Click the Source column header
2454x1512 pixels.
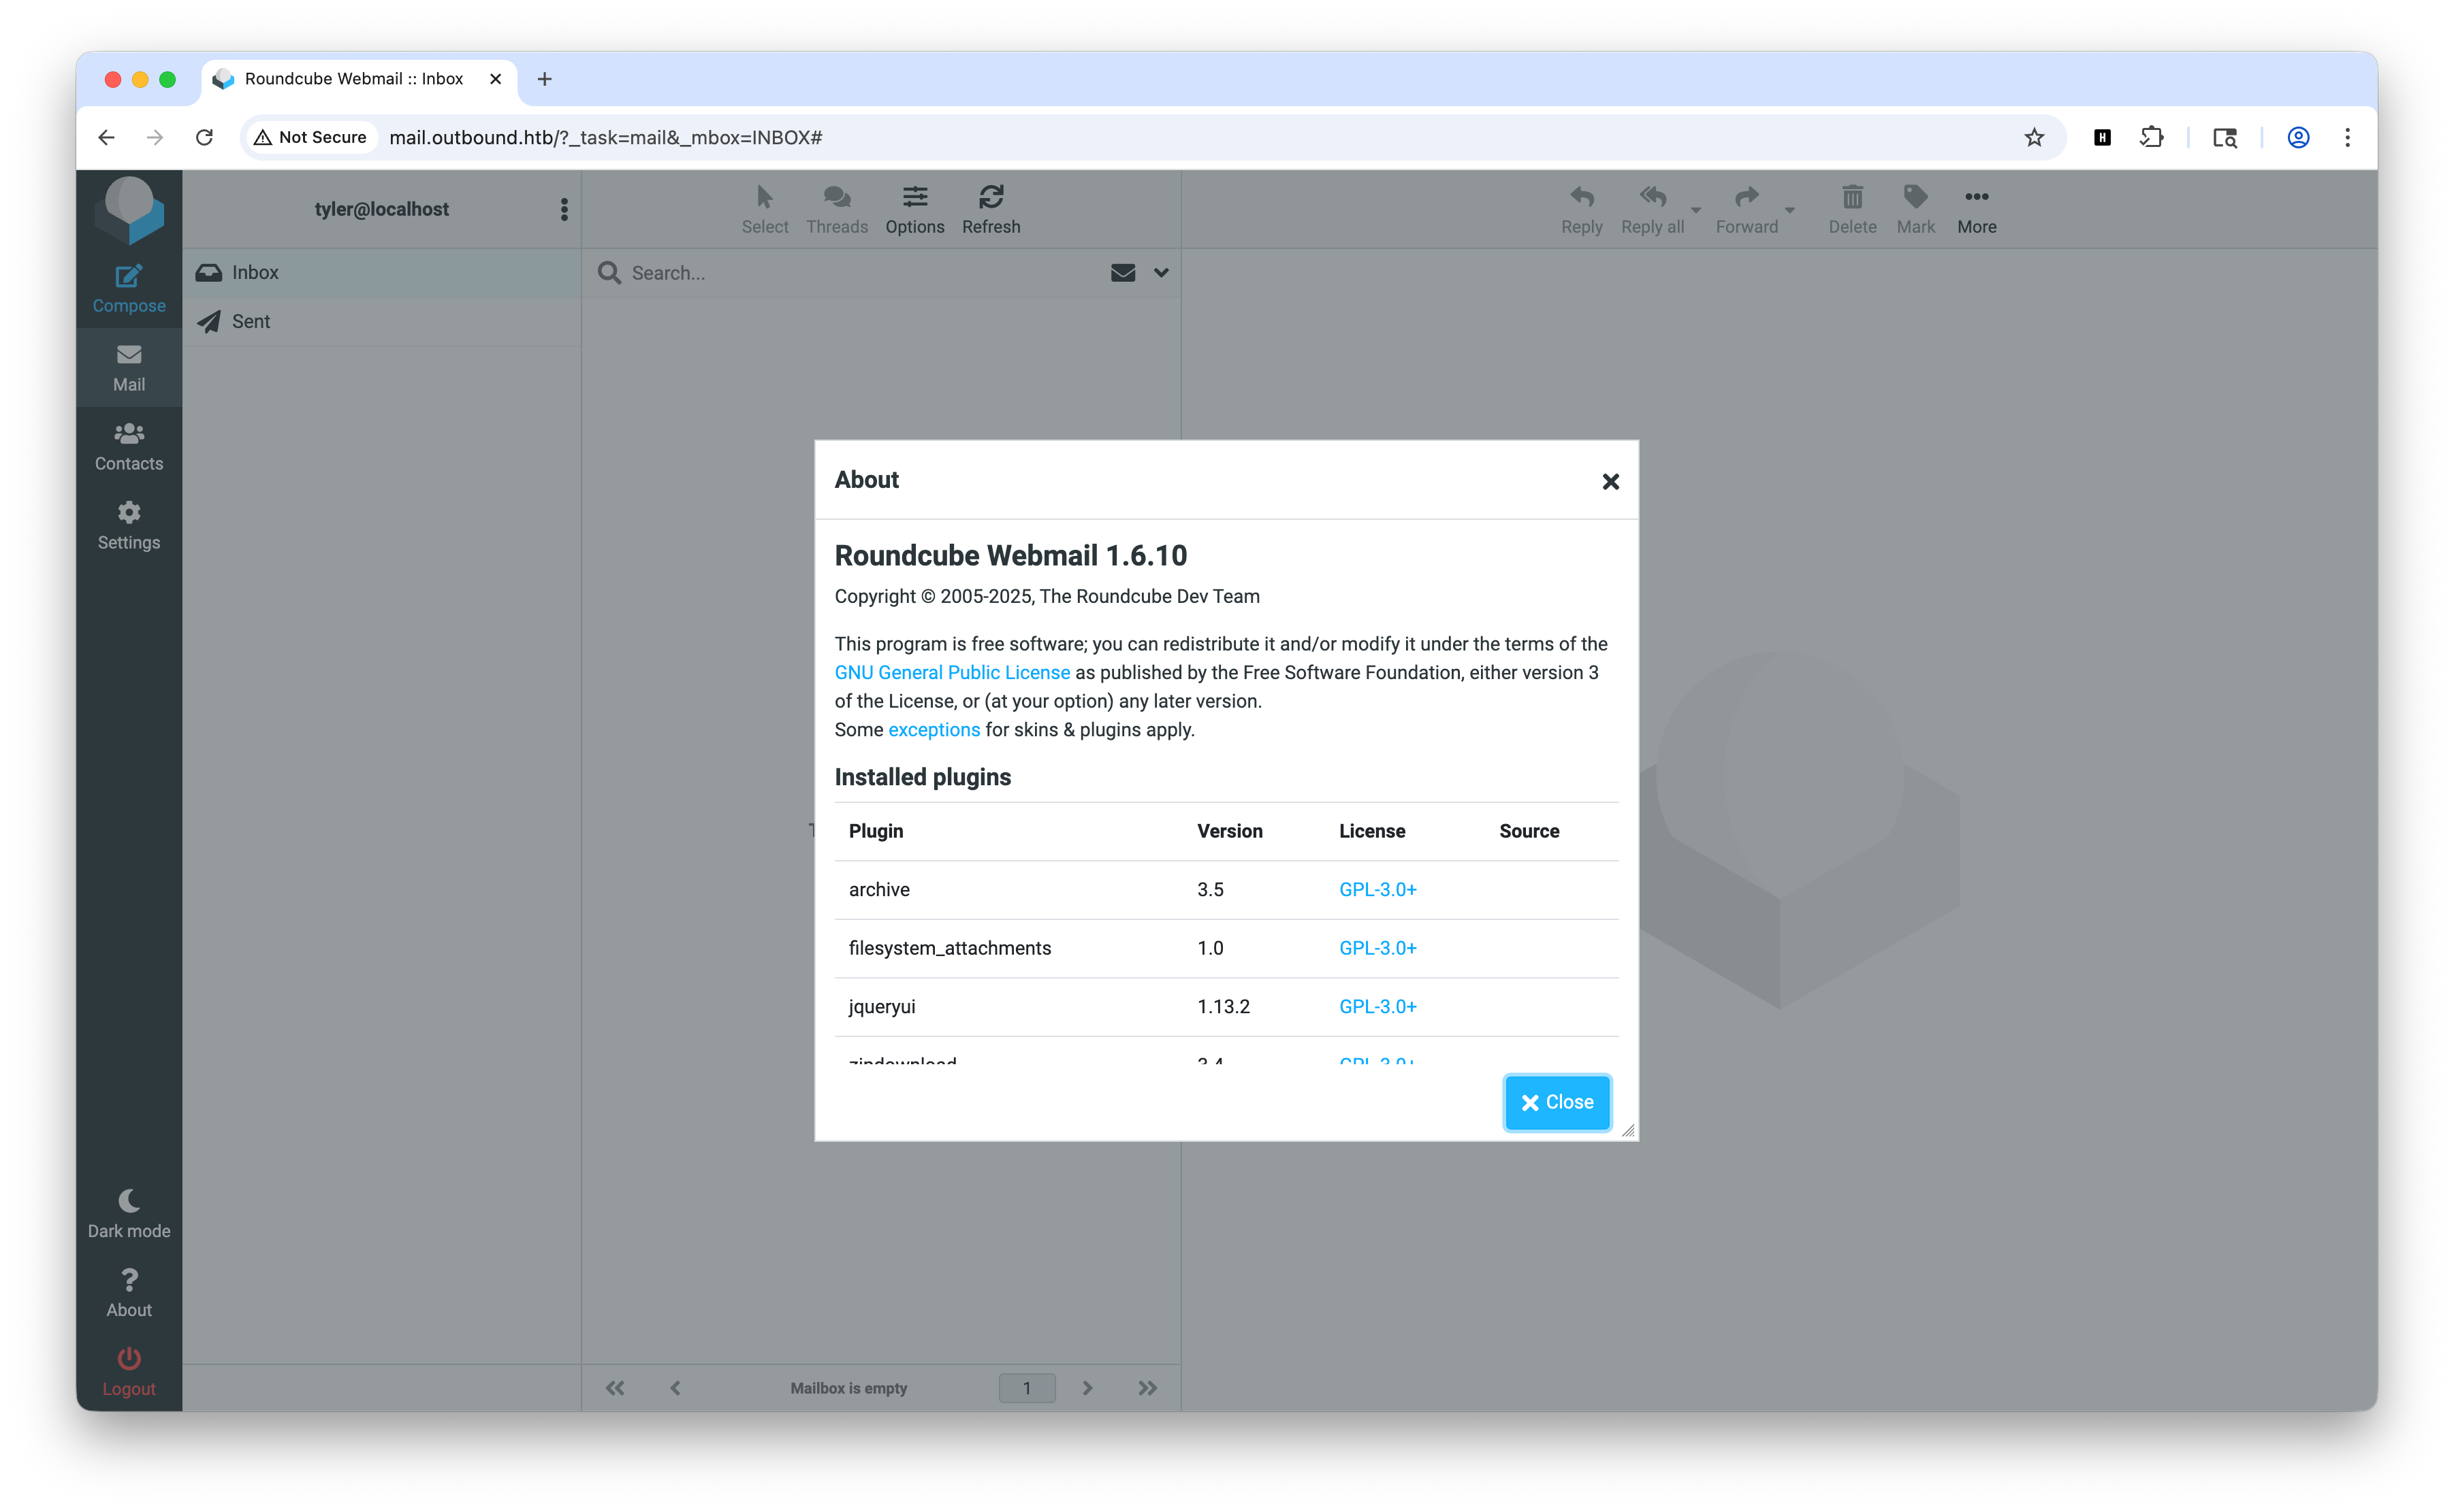(1529, 831)
